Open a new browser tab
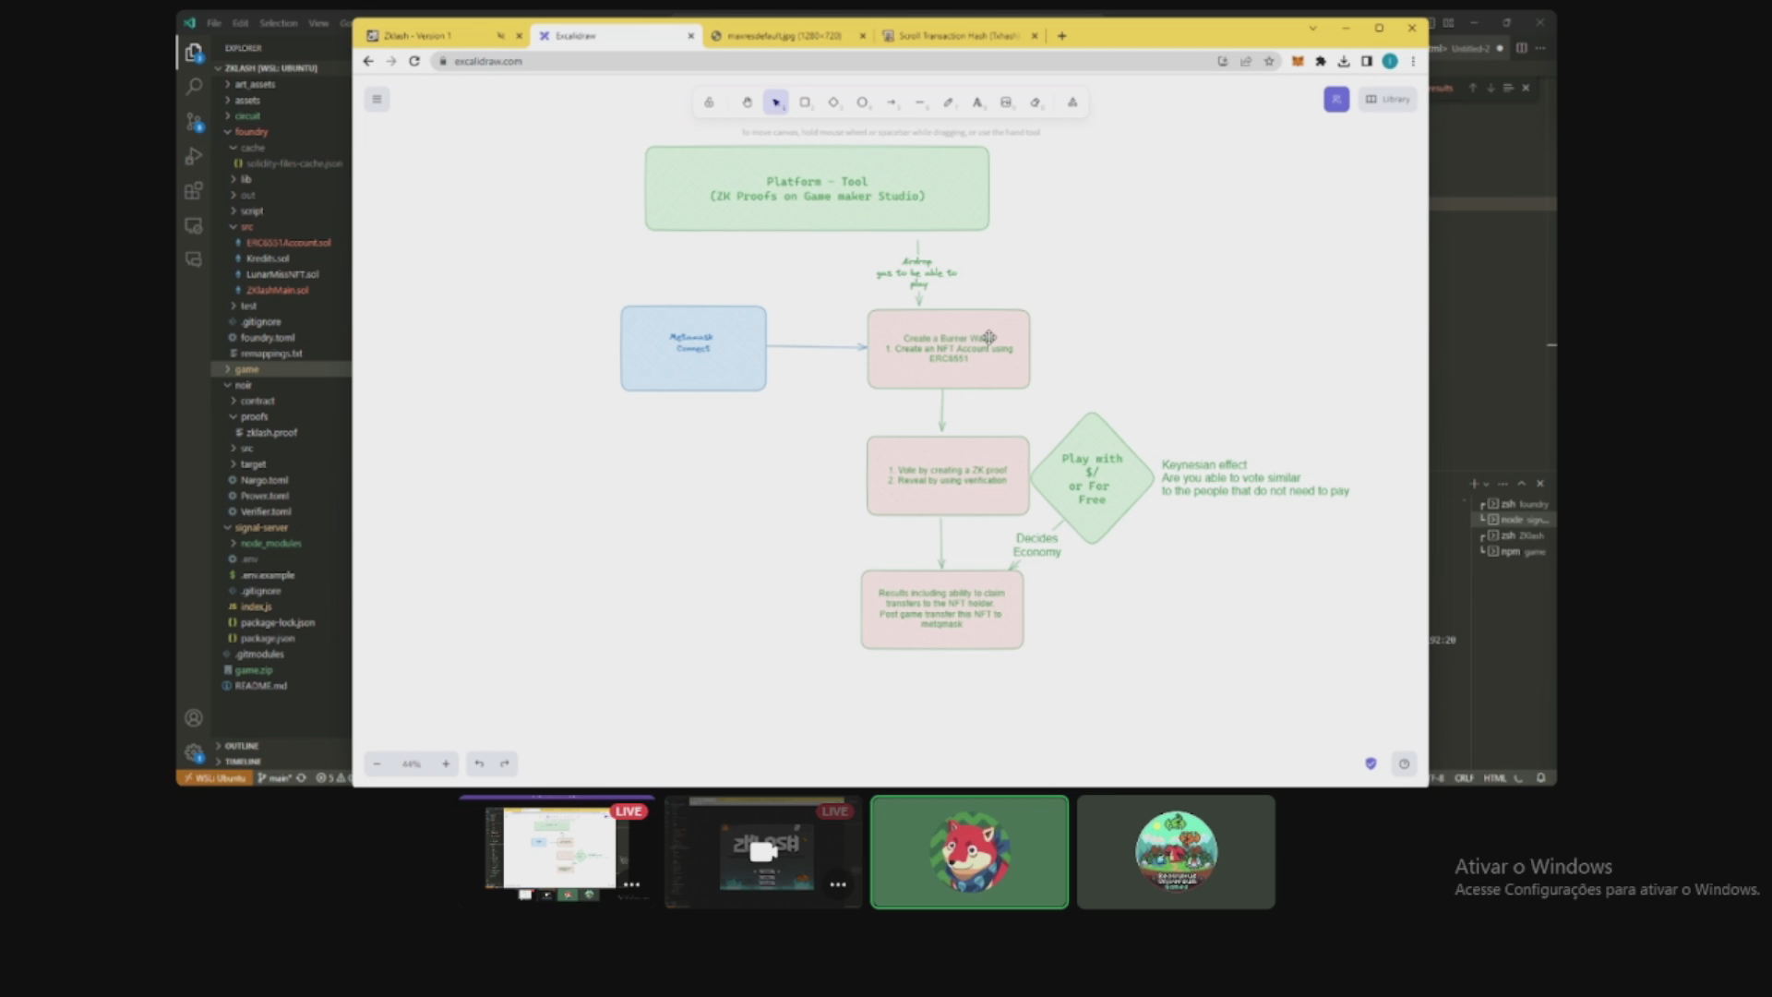The height and width of the screenshot is (997, 1772). coord(1062,36)
